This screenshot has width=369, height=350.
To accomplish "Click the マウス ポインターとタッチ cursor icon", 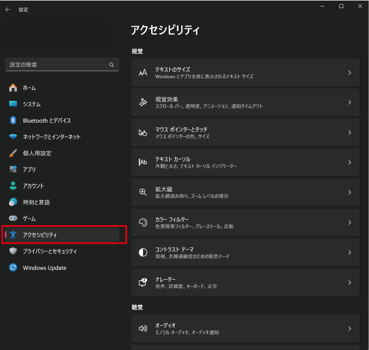I will pyautogui.click(x=143, y=132).
